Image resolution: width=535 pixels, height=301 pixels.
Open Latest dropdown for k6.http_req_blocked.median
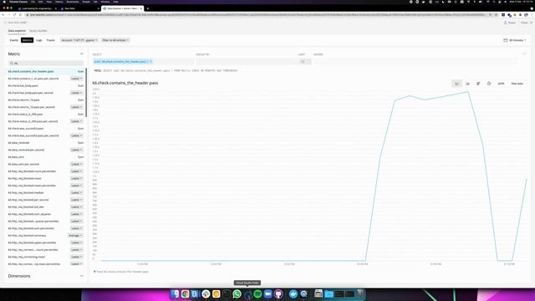click(76, 193)
